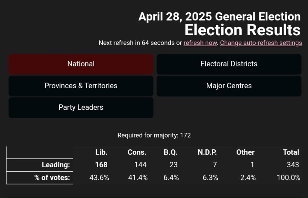Click the Cons. column header
Image resolution: width=308 pixels, height=198 pixels.
point(137,152)
